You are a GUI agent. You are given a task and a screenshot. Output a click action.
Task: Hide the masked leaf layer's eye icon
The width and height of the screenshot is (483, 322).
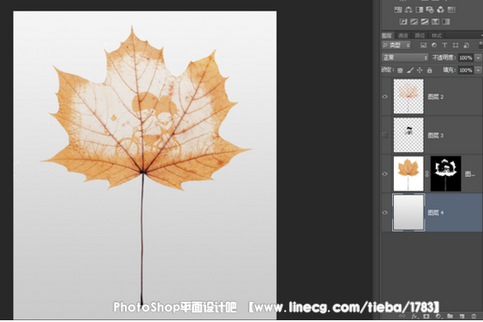[385, 174]
